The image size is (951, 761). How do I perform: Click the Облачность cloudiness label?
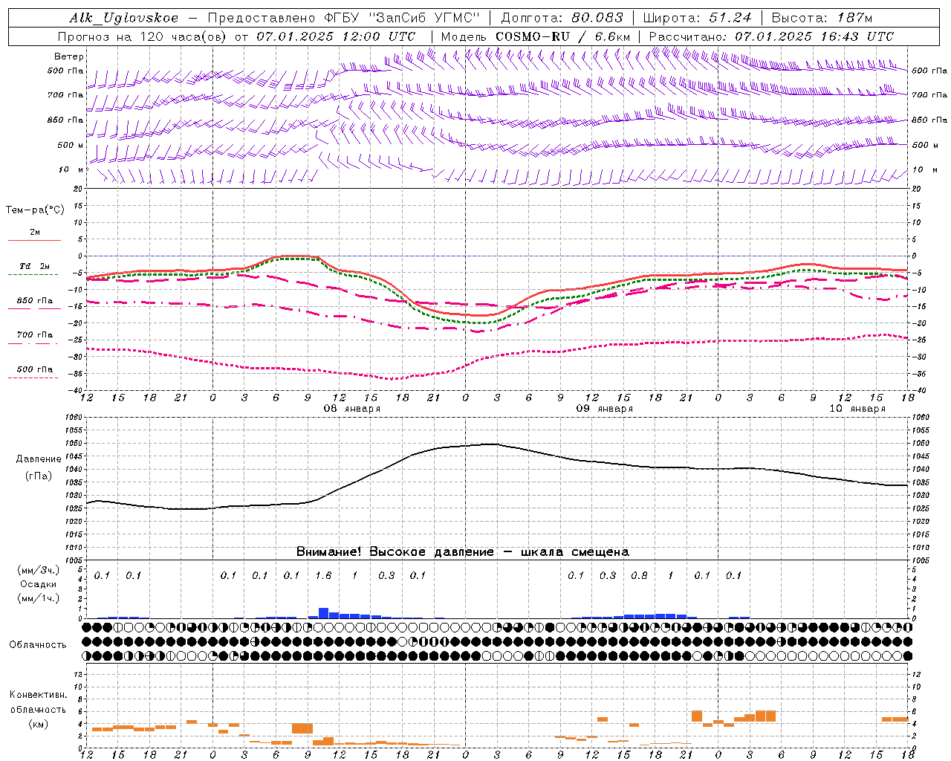(x=38, y=644)
